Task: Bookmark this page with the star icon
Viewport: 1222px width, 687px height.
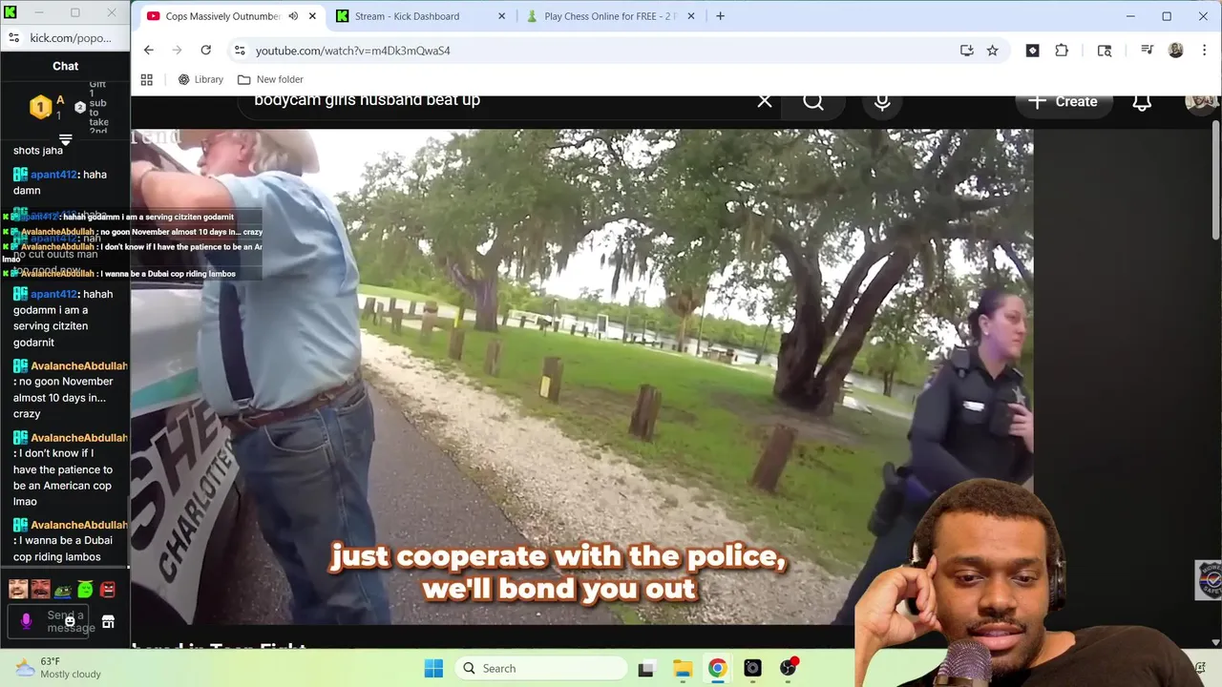Action: point(992,51)
